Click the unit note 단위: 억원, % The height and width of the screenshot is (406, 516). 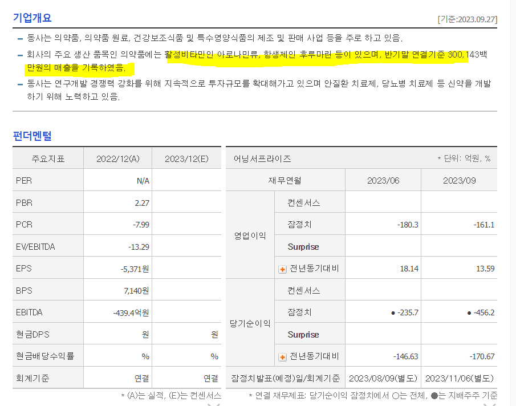pyautogui.click(x=464, y=159)
